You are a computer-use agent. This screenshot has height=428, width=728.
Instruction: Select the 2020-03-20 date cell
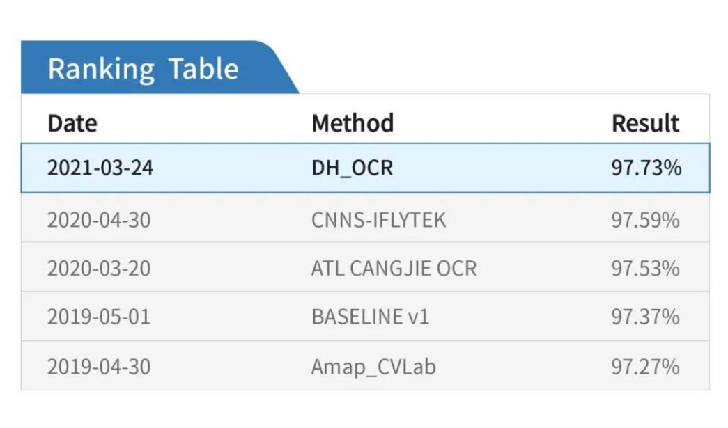click(98, 268)
